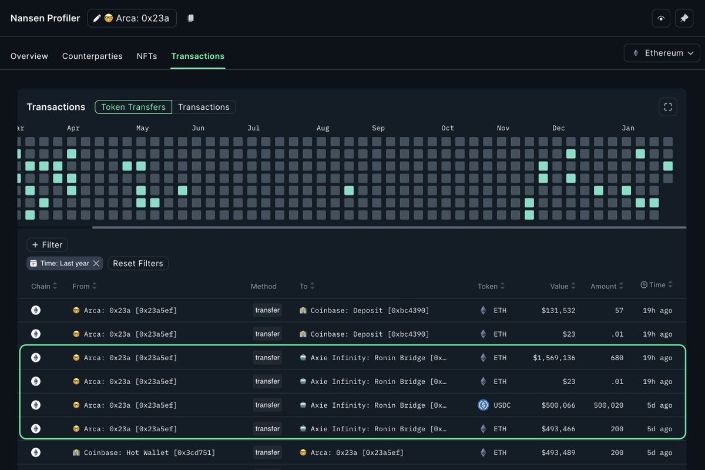The width and height of the screenshot is (705, 470).
Task: Click the heatmap horizontal scrollbar
Action: [x=389, y=227]
